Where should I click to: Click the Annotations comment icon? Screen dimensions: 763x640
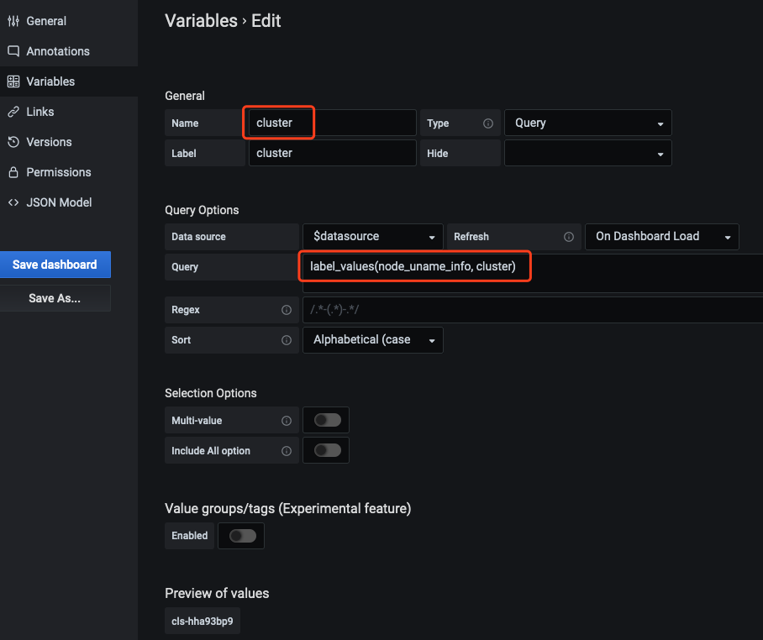tap(13, 51)
